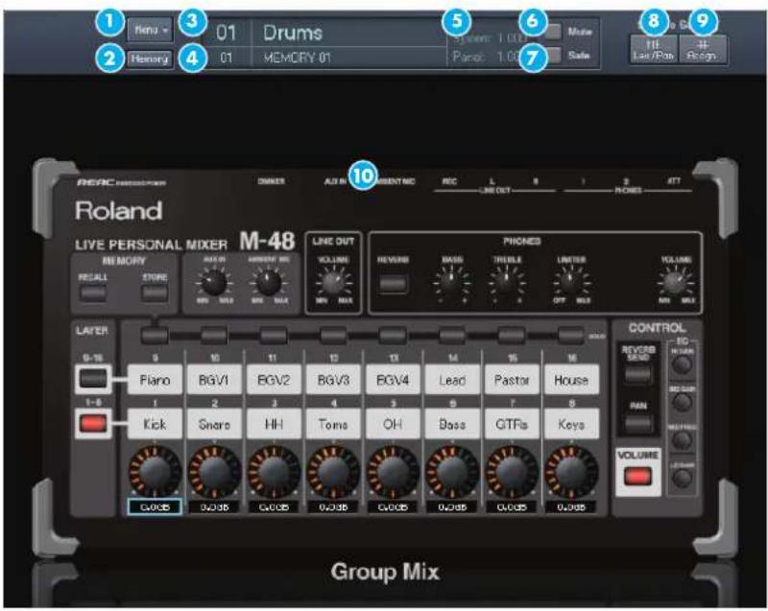Click the Lead channel label

452,379
